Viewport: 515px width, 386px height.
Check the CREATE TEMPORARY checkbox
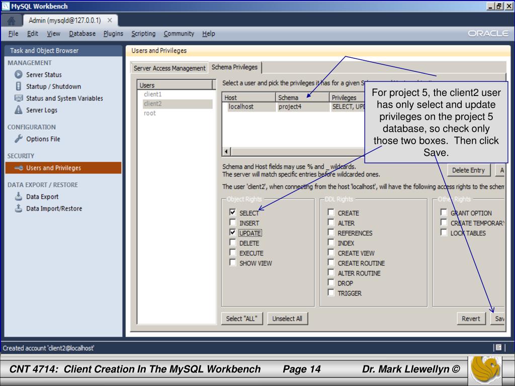tap(444, 223)
